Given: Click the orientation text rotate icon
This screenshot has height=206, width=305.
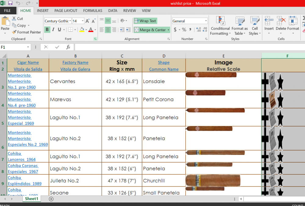Looking at the screenshot, I should click(122, 21).
